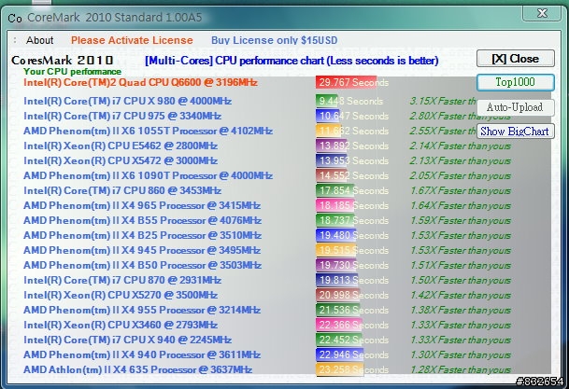Click Buy License only $15USD

pyautogui.click(x=275, y=40)
